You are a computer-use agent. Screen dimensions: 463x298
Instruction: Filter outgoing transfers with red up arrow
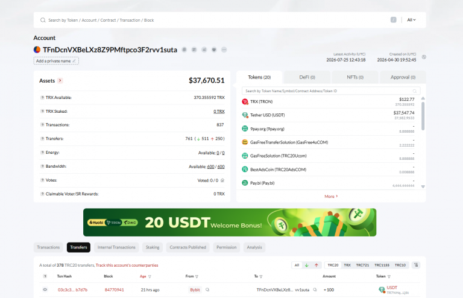point(317,265)
